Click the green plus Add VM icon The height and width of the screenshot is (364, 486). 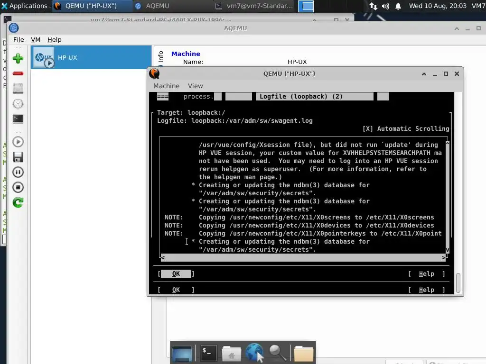point(18,58)
